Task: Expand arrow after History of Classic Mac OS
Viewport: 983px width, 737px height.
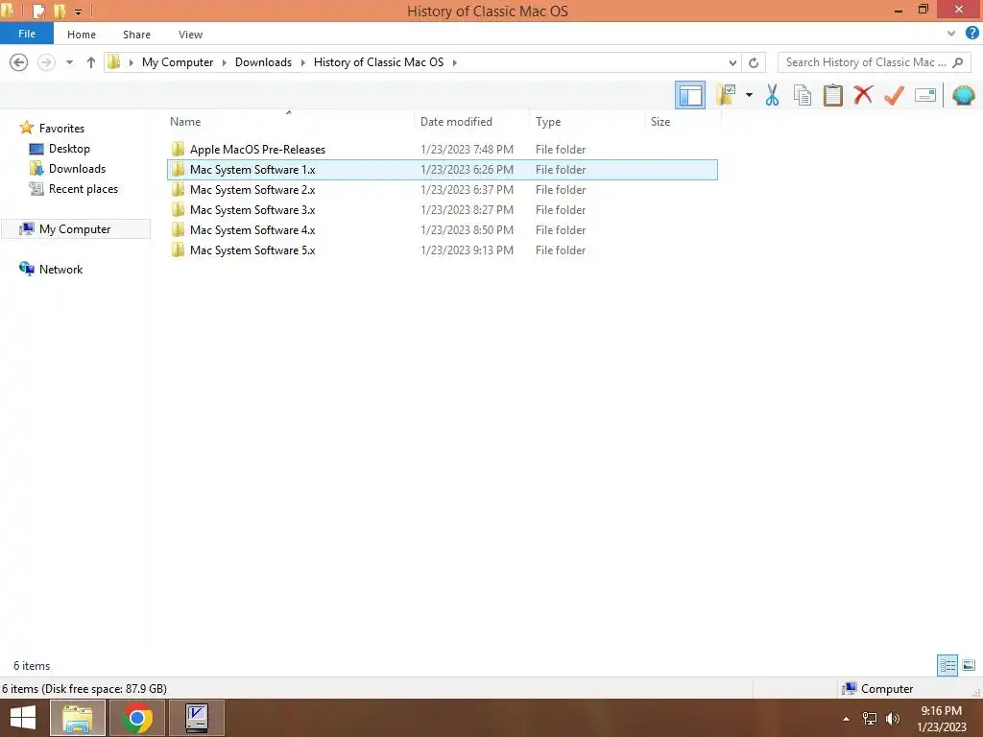Action: [454, 62]
